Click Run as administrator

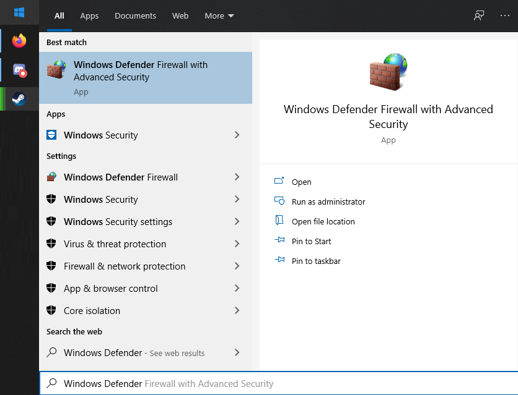(x=328, y=202)
